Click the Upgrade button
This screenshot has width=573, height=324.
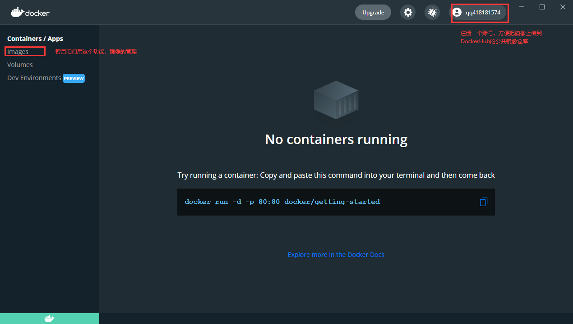pyautogui.click(x=373, y=12)
